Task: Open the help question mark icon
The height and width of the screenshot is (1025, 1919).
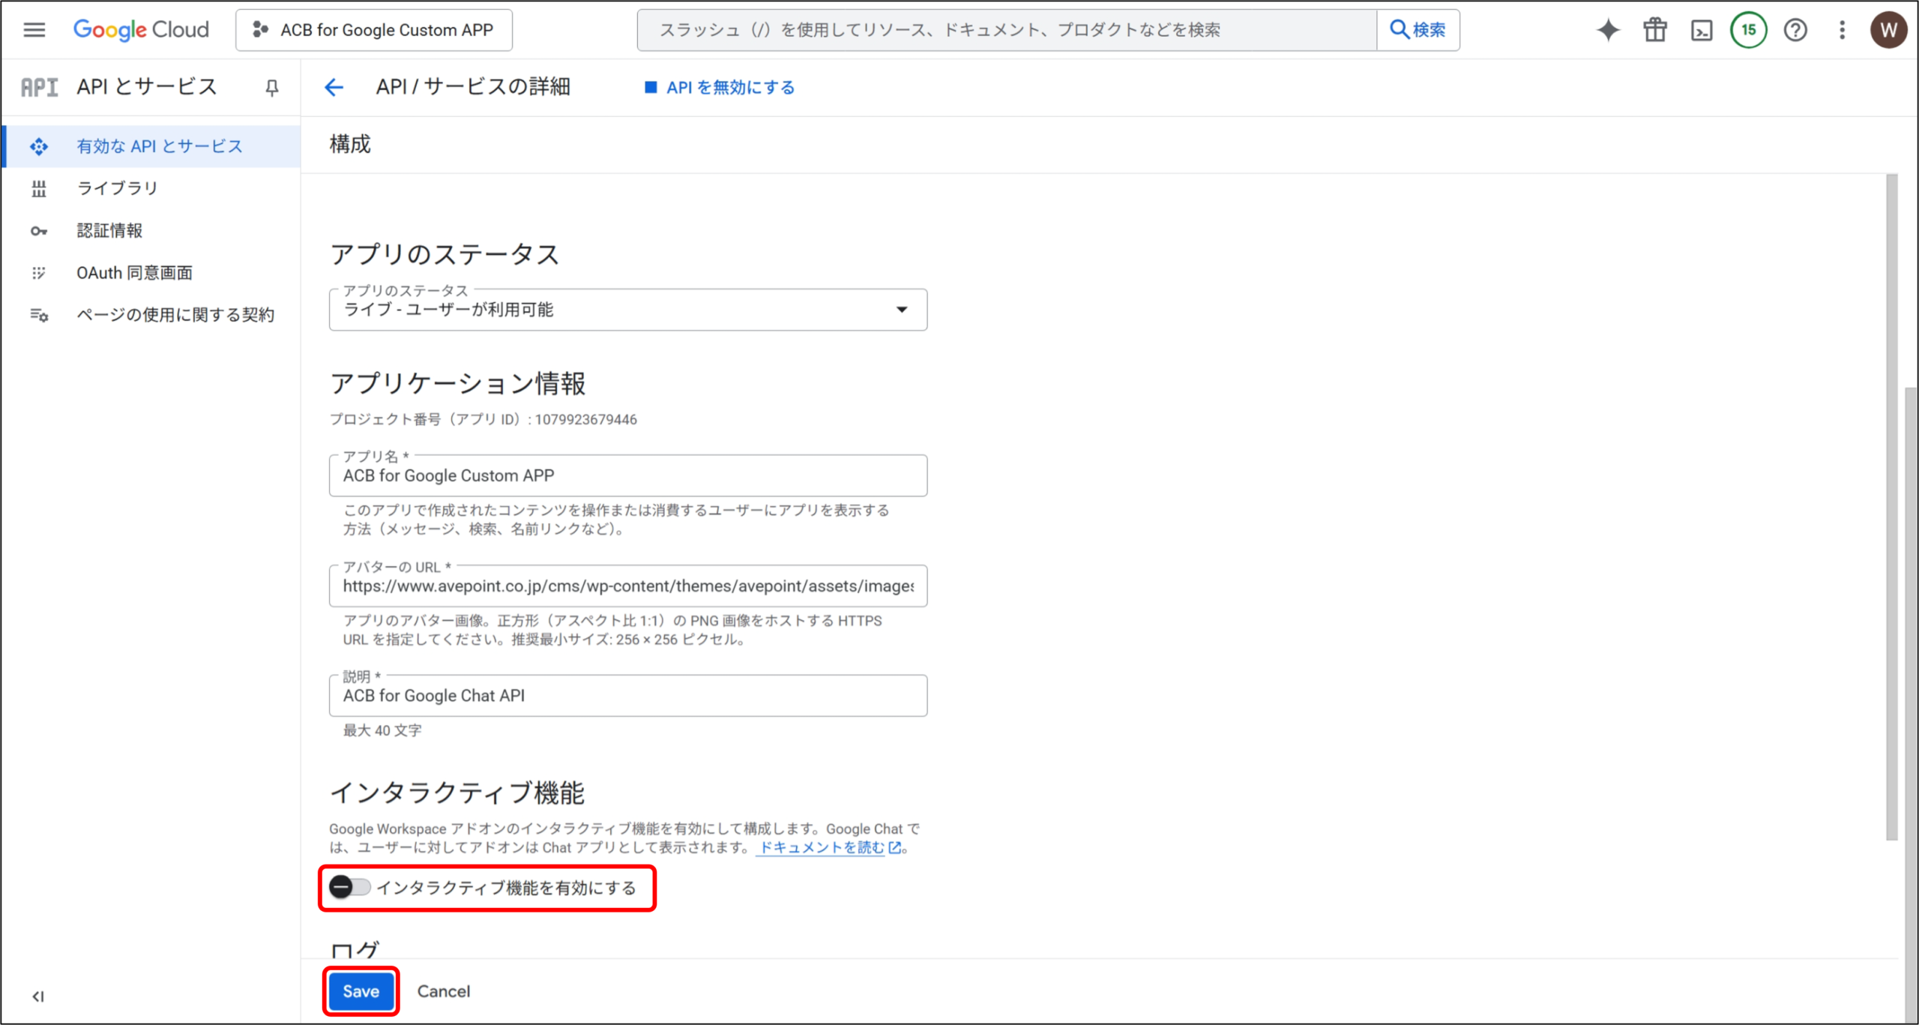Action: (1795, 30)
